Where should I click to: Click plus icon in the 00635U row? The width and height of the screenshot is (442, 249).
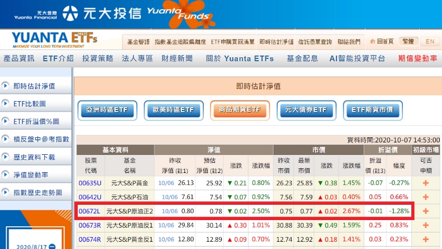(426, 183)
